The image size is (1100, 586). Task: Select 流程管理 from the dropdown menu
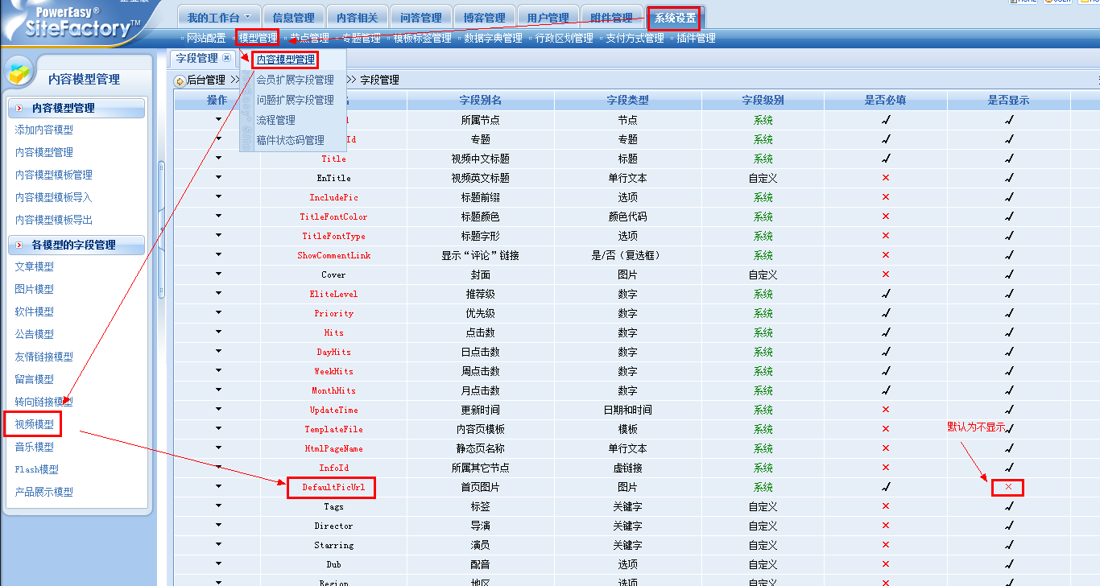[x=275, y=120]
